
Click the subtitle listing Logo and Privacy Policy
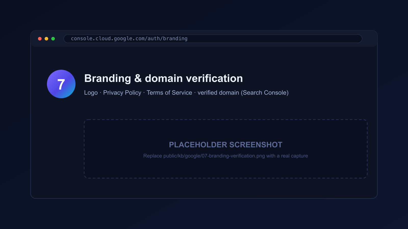click(186, 93)
